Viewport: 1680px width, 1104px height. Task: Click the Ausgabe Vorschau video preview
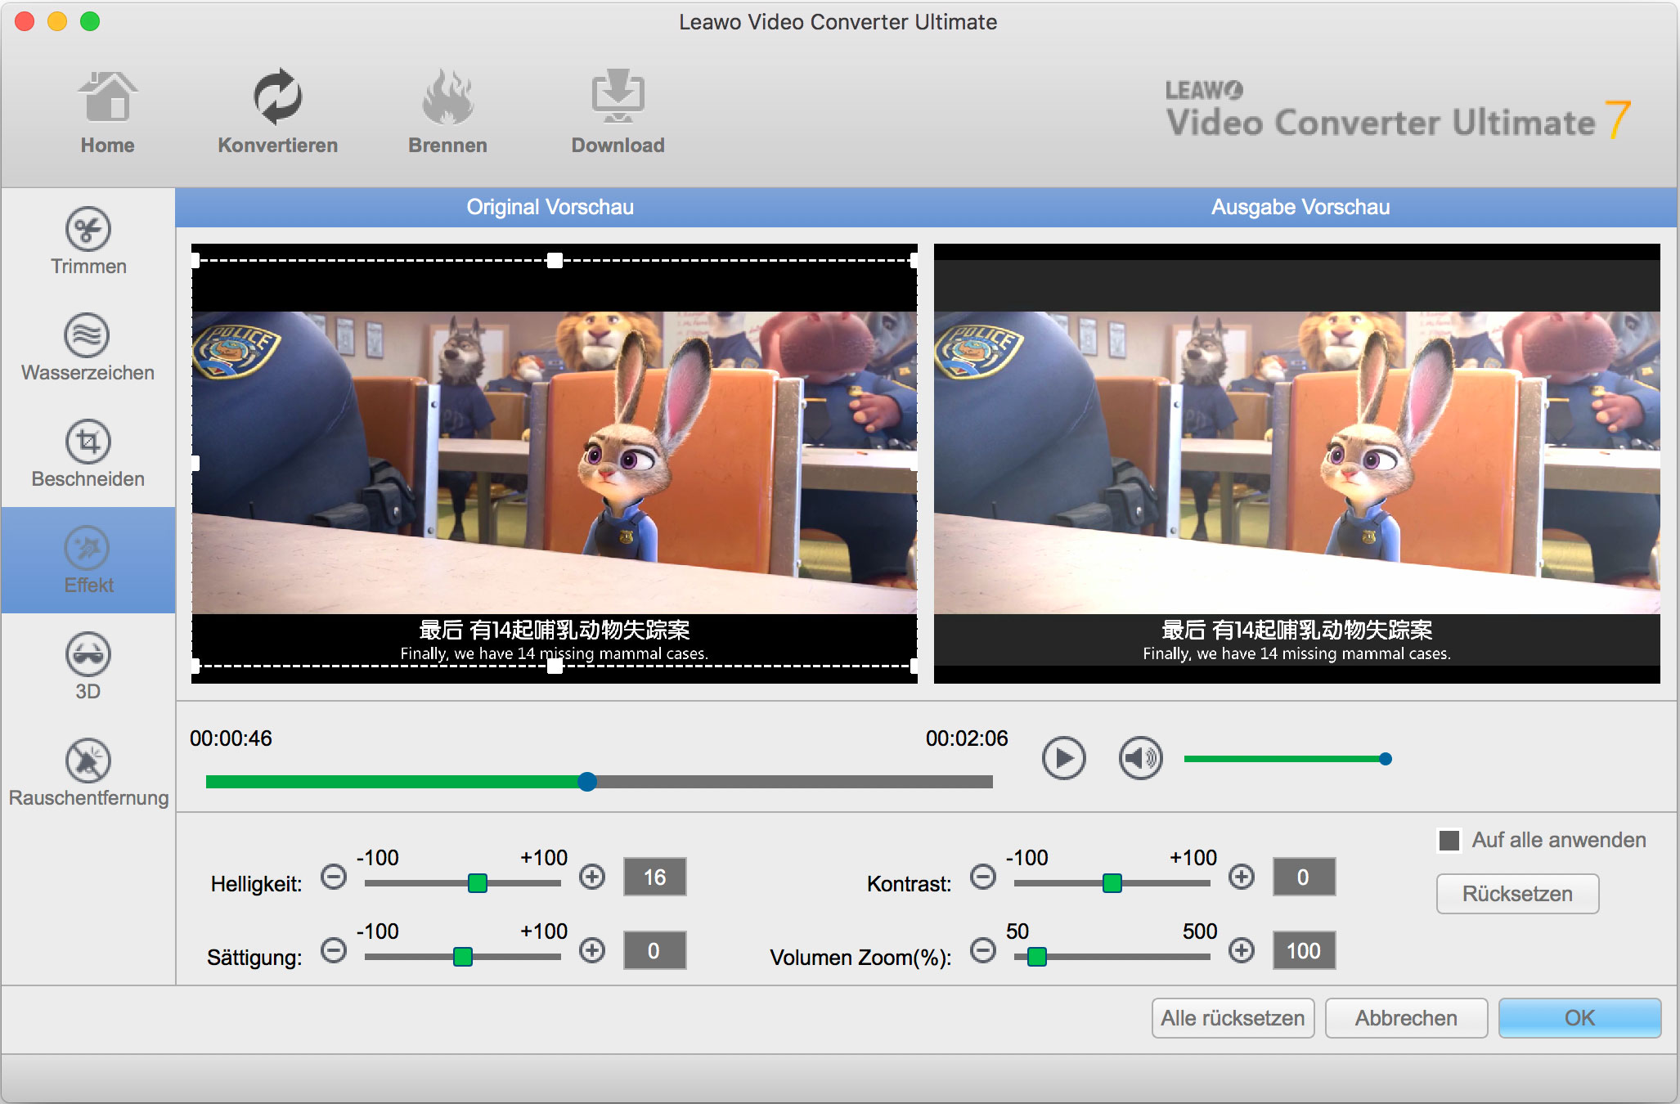click(x=1297, y=464)
